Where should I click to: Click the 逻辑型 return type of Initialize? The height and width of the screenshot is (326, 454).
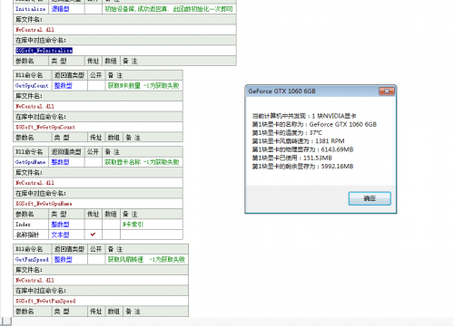pyautogui.click(x=60, y=9)
